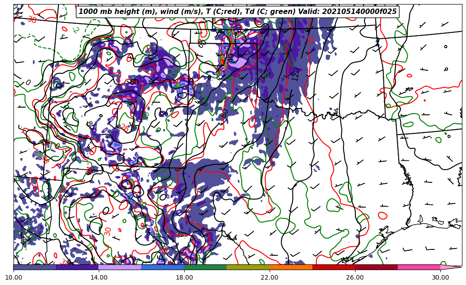Click the hot pink colorbar segment

[419, 267]
